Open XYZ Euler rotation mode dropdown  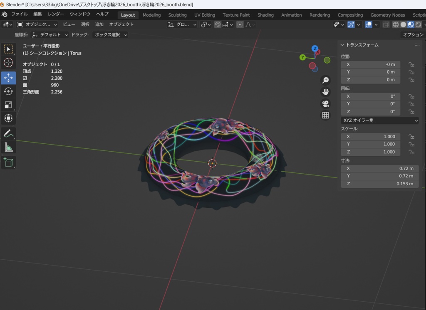379,120
